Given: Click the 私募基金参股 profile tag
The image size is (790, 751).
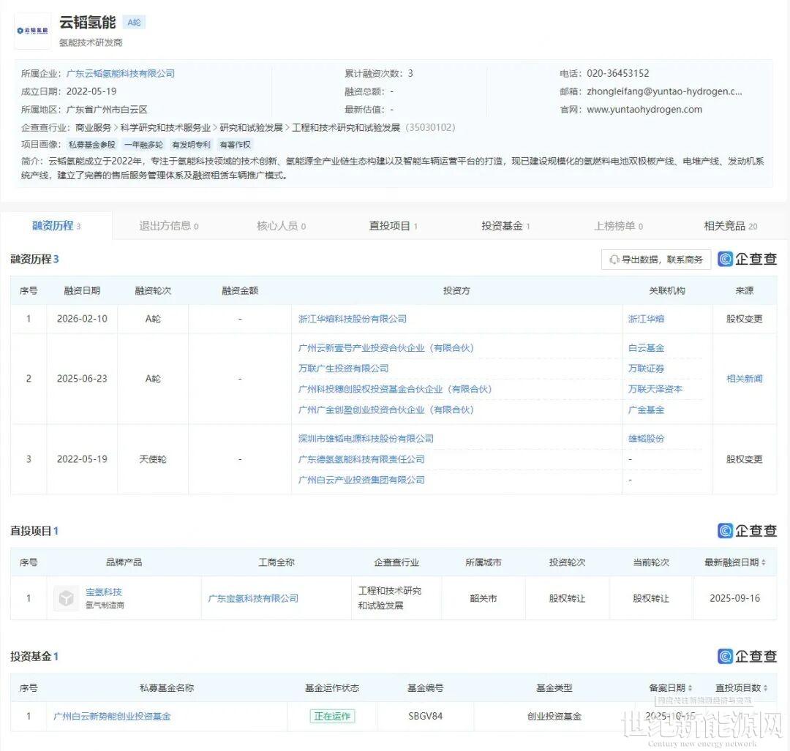Looking at the screenshot, I should point(92,145).
